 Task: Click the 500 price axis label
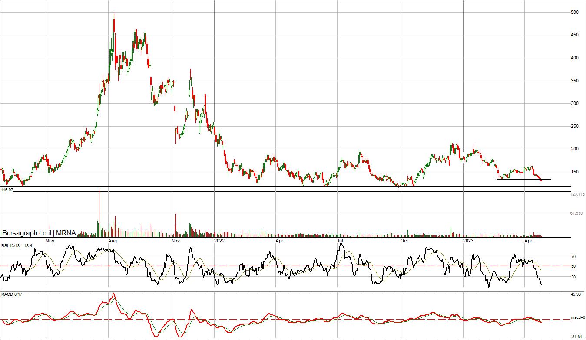pos(574,13)
